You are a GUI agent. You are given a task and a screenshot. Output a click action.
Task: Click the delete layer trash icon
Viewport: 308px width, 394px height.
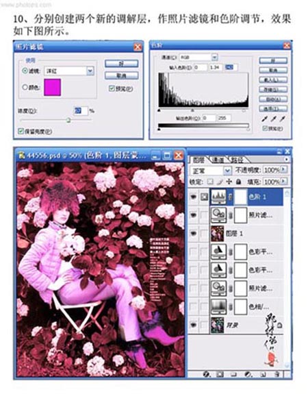point(277,374)
